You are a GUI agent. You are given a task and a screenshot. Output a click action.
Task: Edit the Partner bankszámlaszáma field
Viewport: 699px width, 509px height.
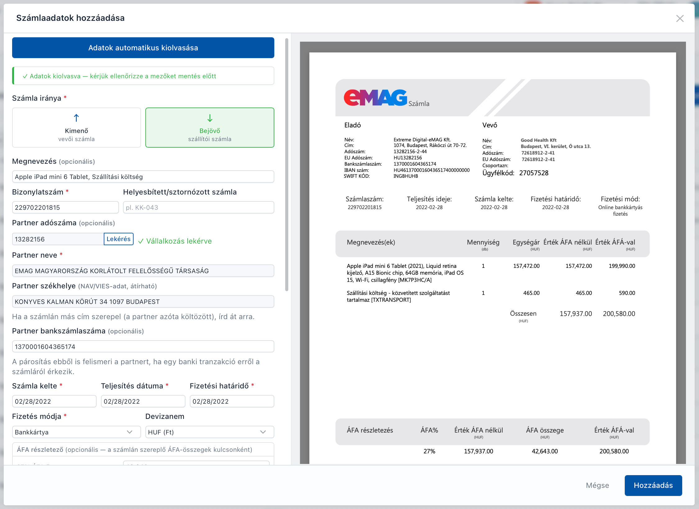(x=143, y=347)
